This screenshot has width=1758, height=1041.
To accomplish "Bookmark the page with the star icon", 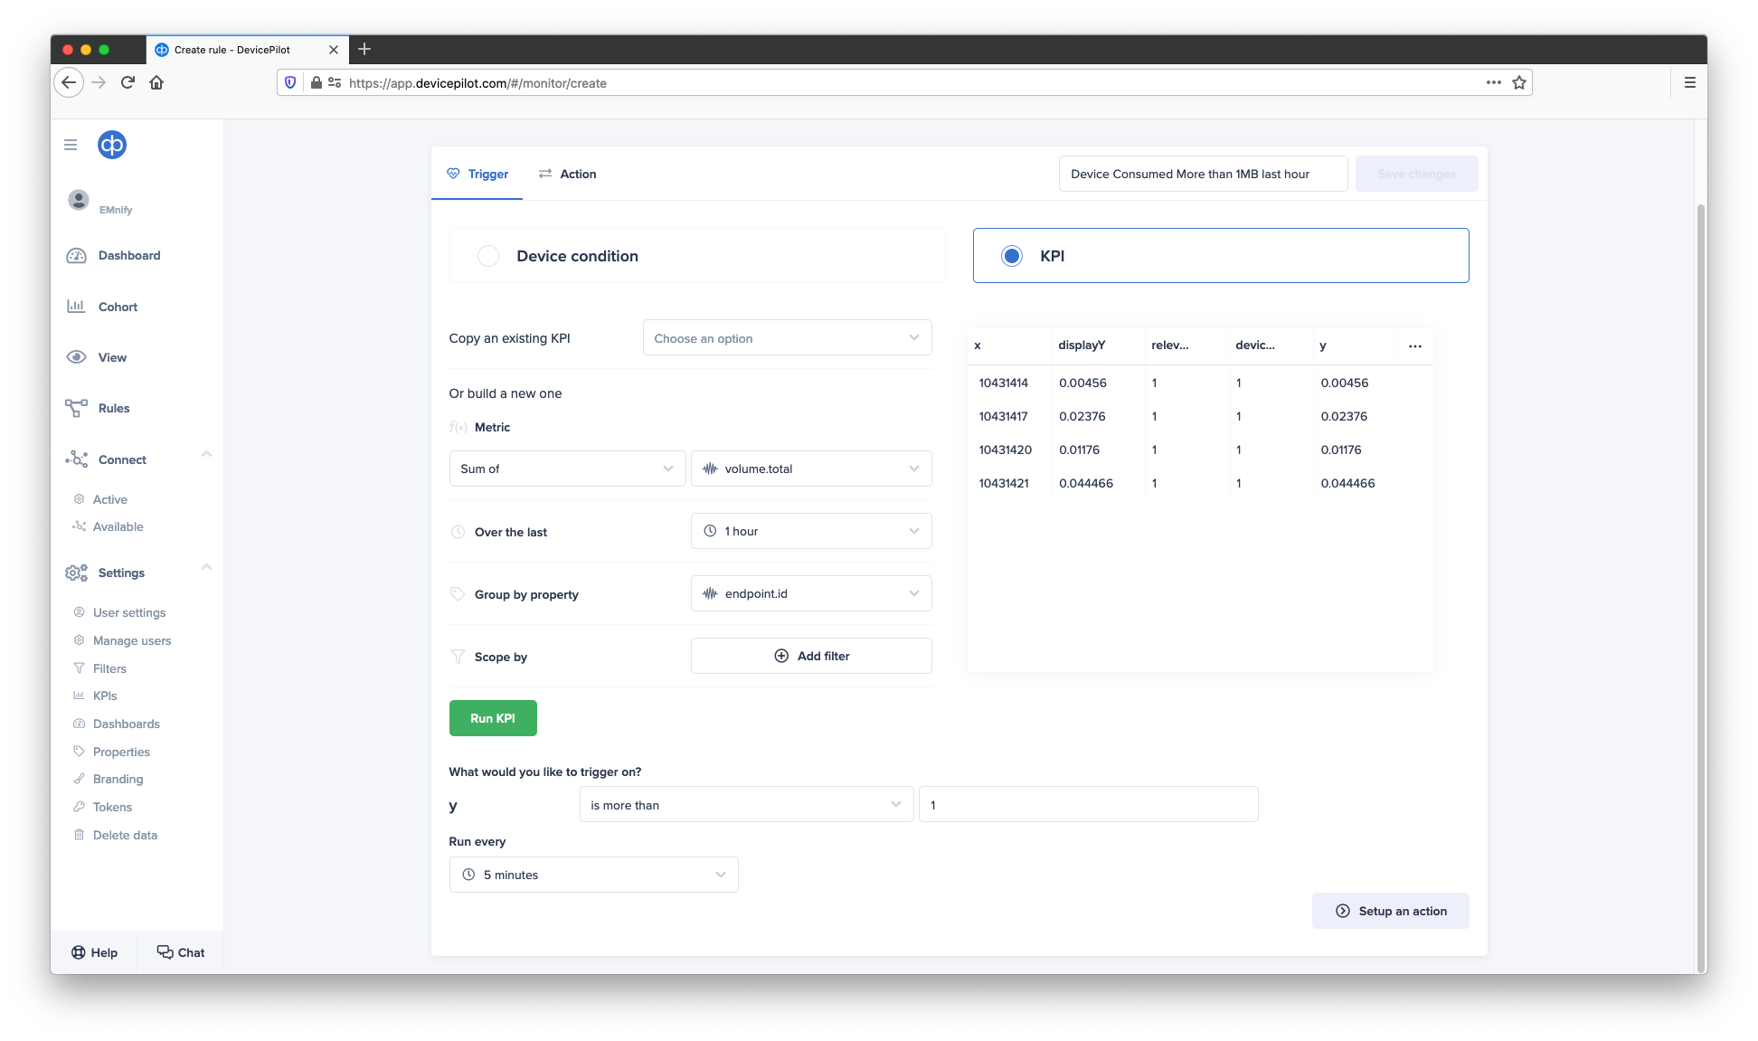I will pyautogui.click(x=1519, y=82).
